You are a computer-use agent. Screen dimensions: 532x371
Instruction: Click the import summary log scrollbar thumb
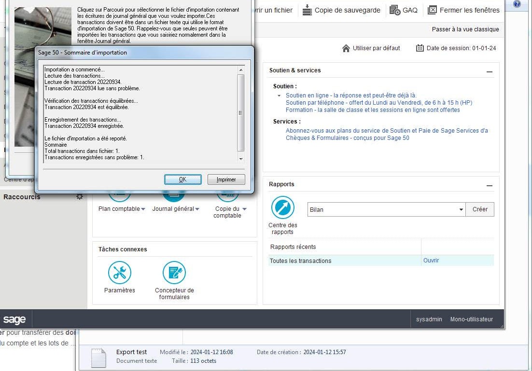click(240, 113)
